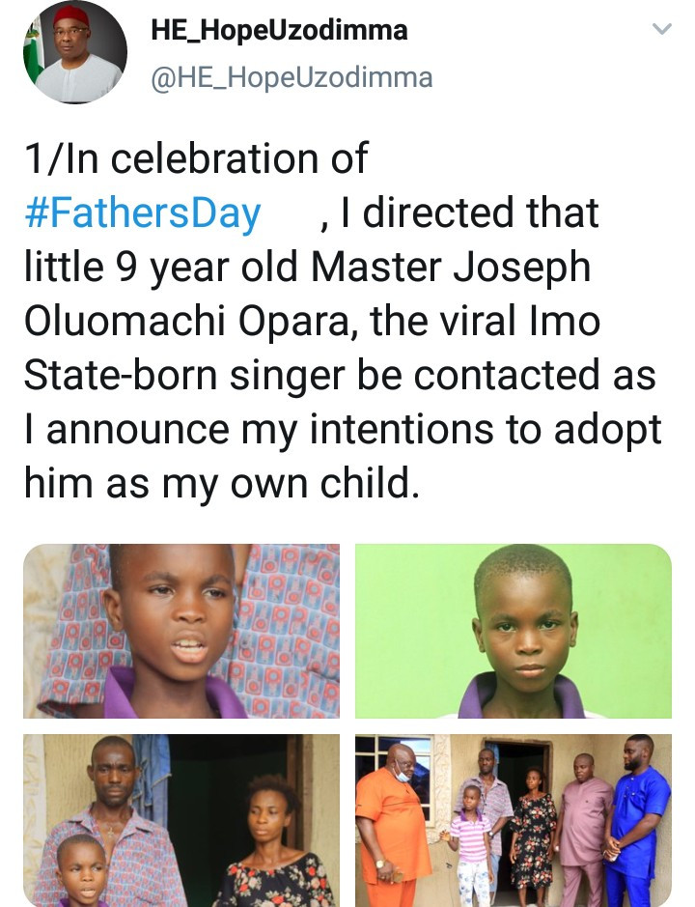Image resolution: width=695 pixels, height=907 pixels.
Task: Click the profile avatar picture
Action: [x=75, y=52]
